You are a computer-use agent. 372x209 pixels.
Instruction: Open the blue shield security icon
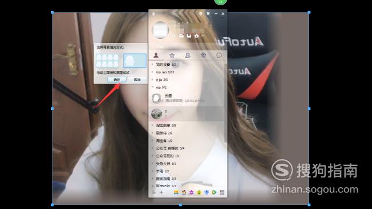click(x=207, y=192)
